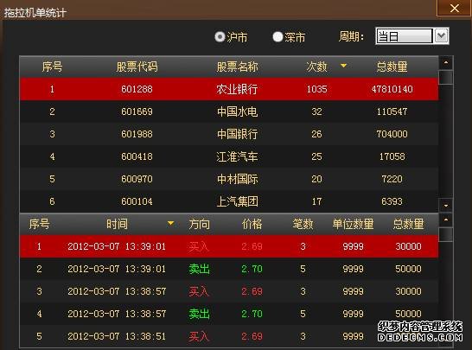
Task: Click the lower table scroll-up arrow
Action: tap(446, 220)
